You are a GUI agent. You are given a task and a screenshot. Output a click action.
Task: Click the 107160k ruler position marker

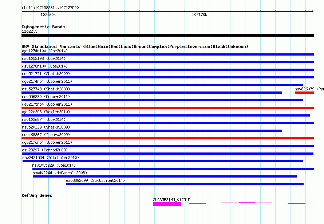tap(48, 15)
